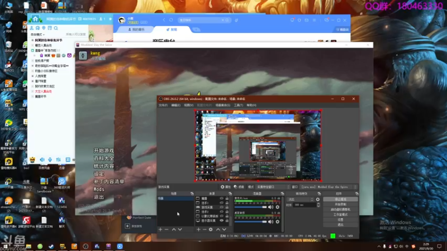Move selected source down in Sources panel
The width and height of the screenshot is (447, 251).
(x=225, y=229)
